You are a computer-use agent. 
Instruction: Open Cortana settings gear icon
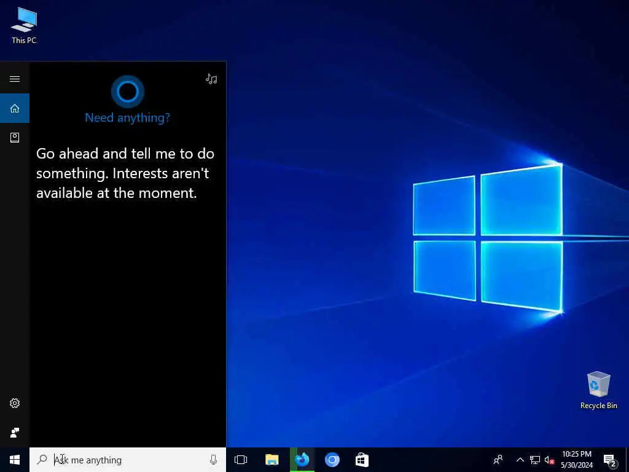coord(15,403)
